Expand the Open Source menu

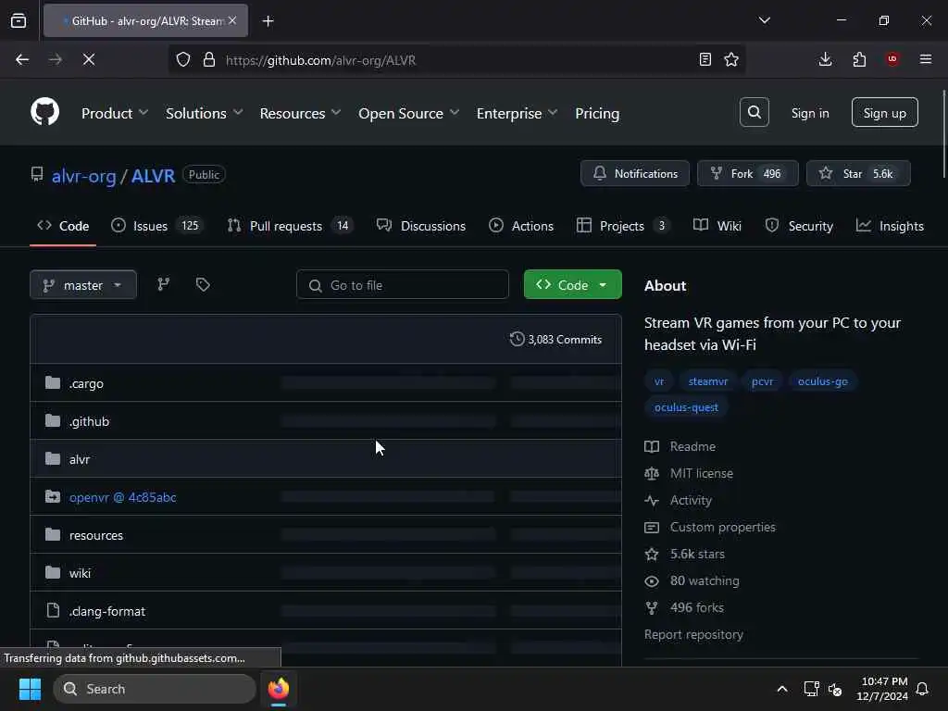click(x=408, y=113)
